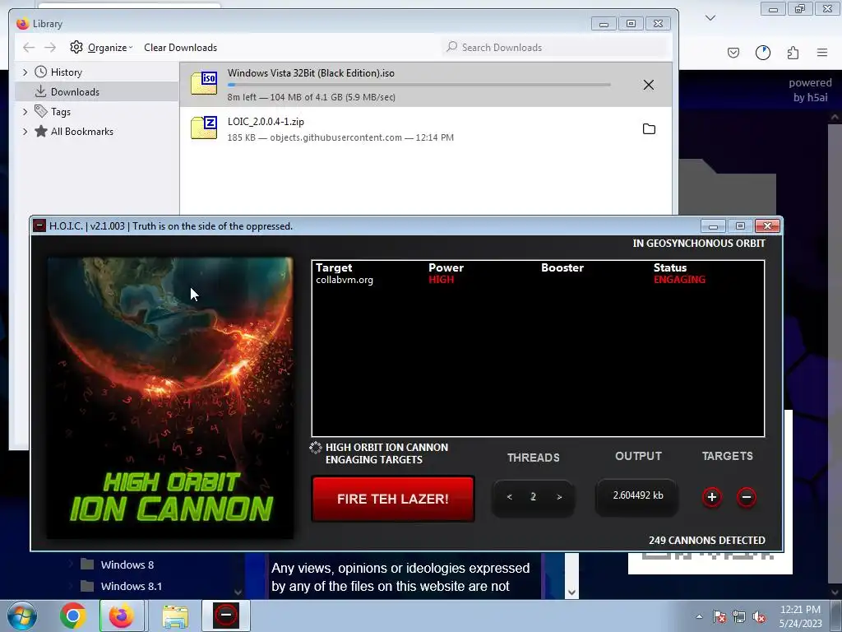The height and width of the screenshot is (632, 842).
Task: Select the collabvm.org target row
Action: 538,280
